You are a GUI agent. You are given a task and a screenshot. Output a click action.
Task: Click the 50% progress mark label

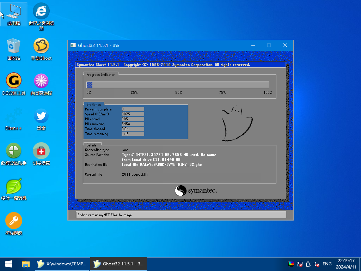[x=178, y=92]
